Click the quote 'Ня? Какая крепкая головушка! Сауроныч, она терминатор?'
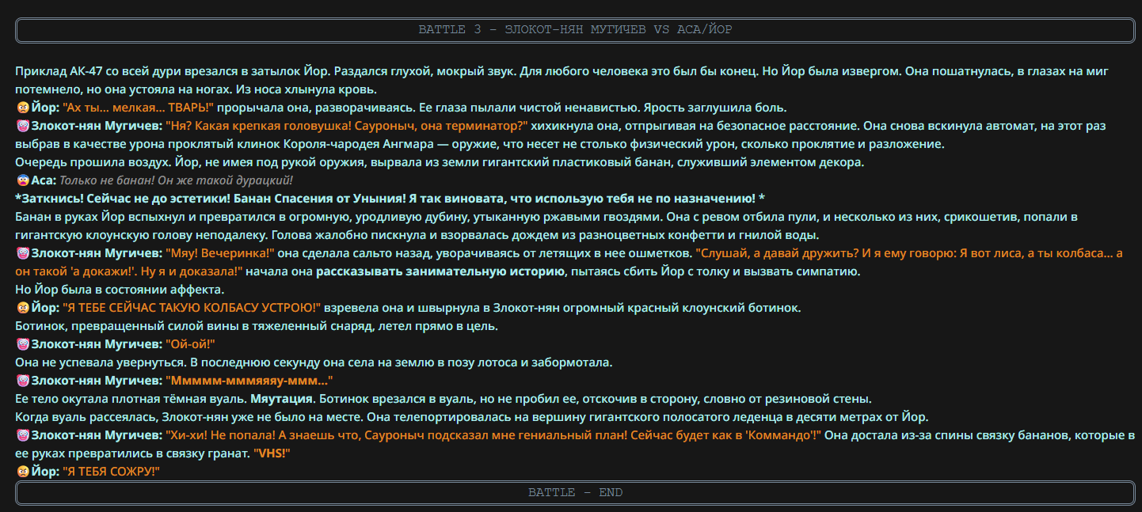Viewport: 1142px width, 512px height. tap(346, 126)
